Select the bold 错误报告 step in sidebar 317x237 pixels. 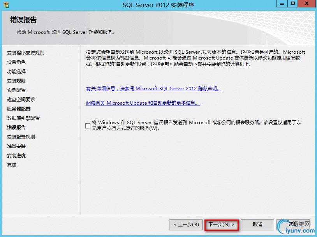[16, 128]
